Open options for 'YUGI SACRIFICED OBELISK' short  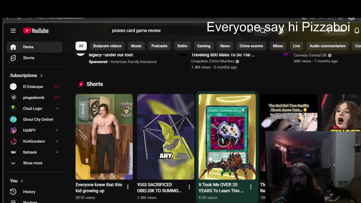point(189,187)
